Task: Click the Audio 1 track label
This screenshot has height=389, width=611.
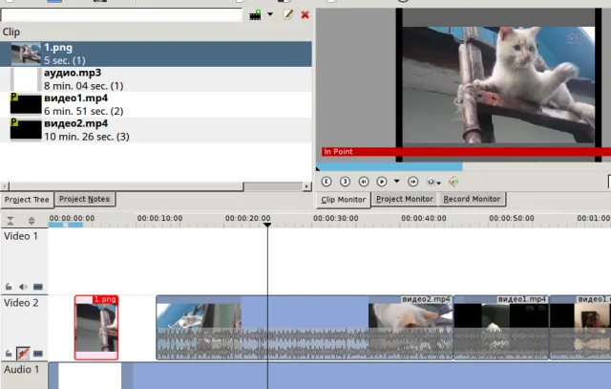Action: point(21,370)
